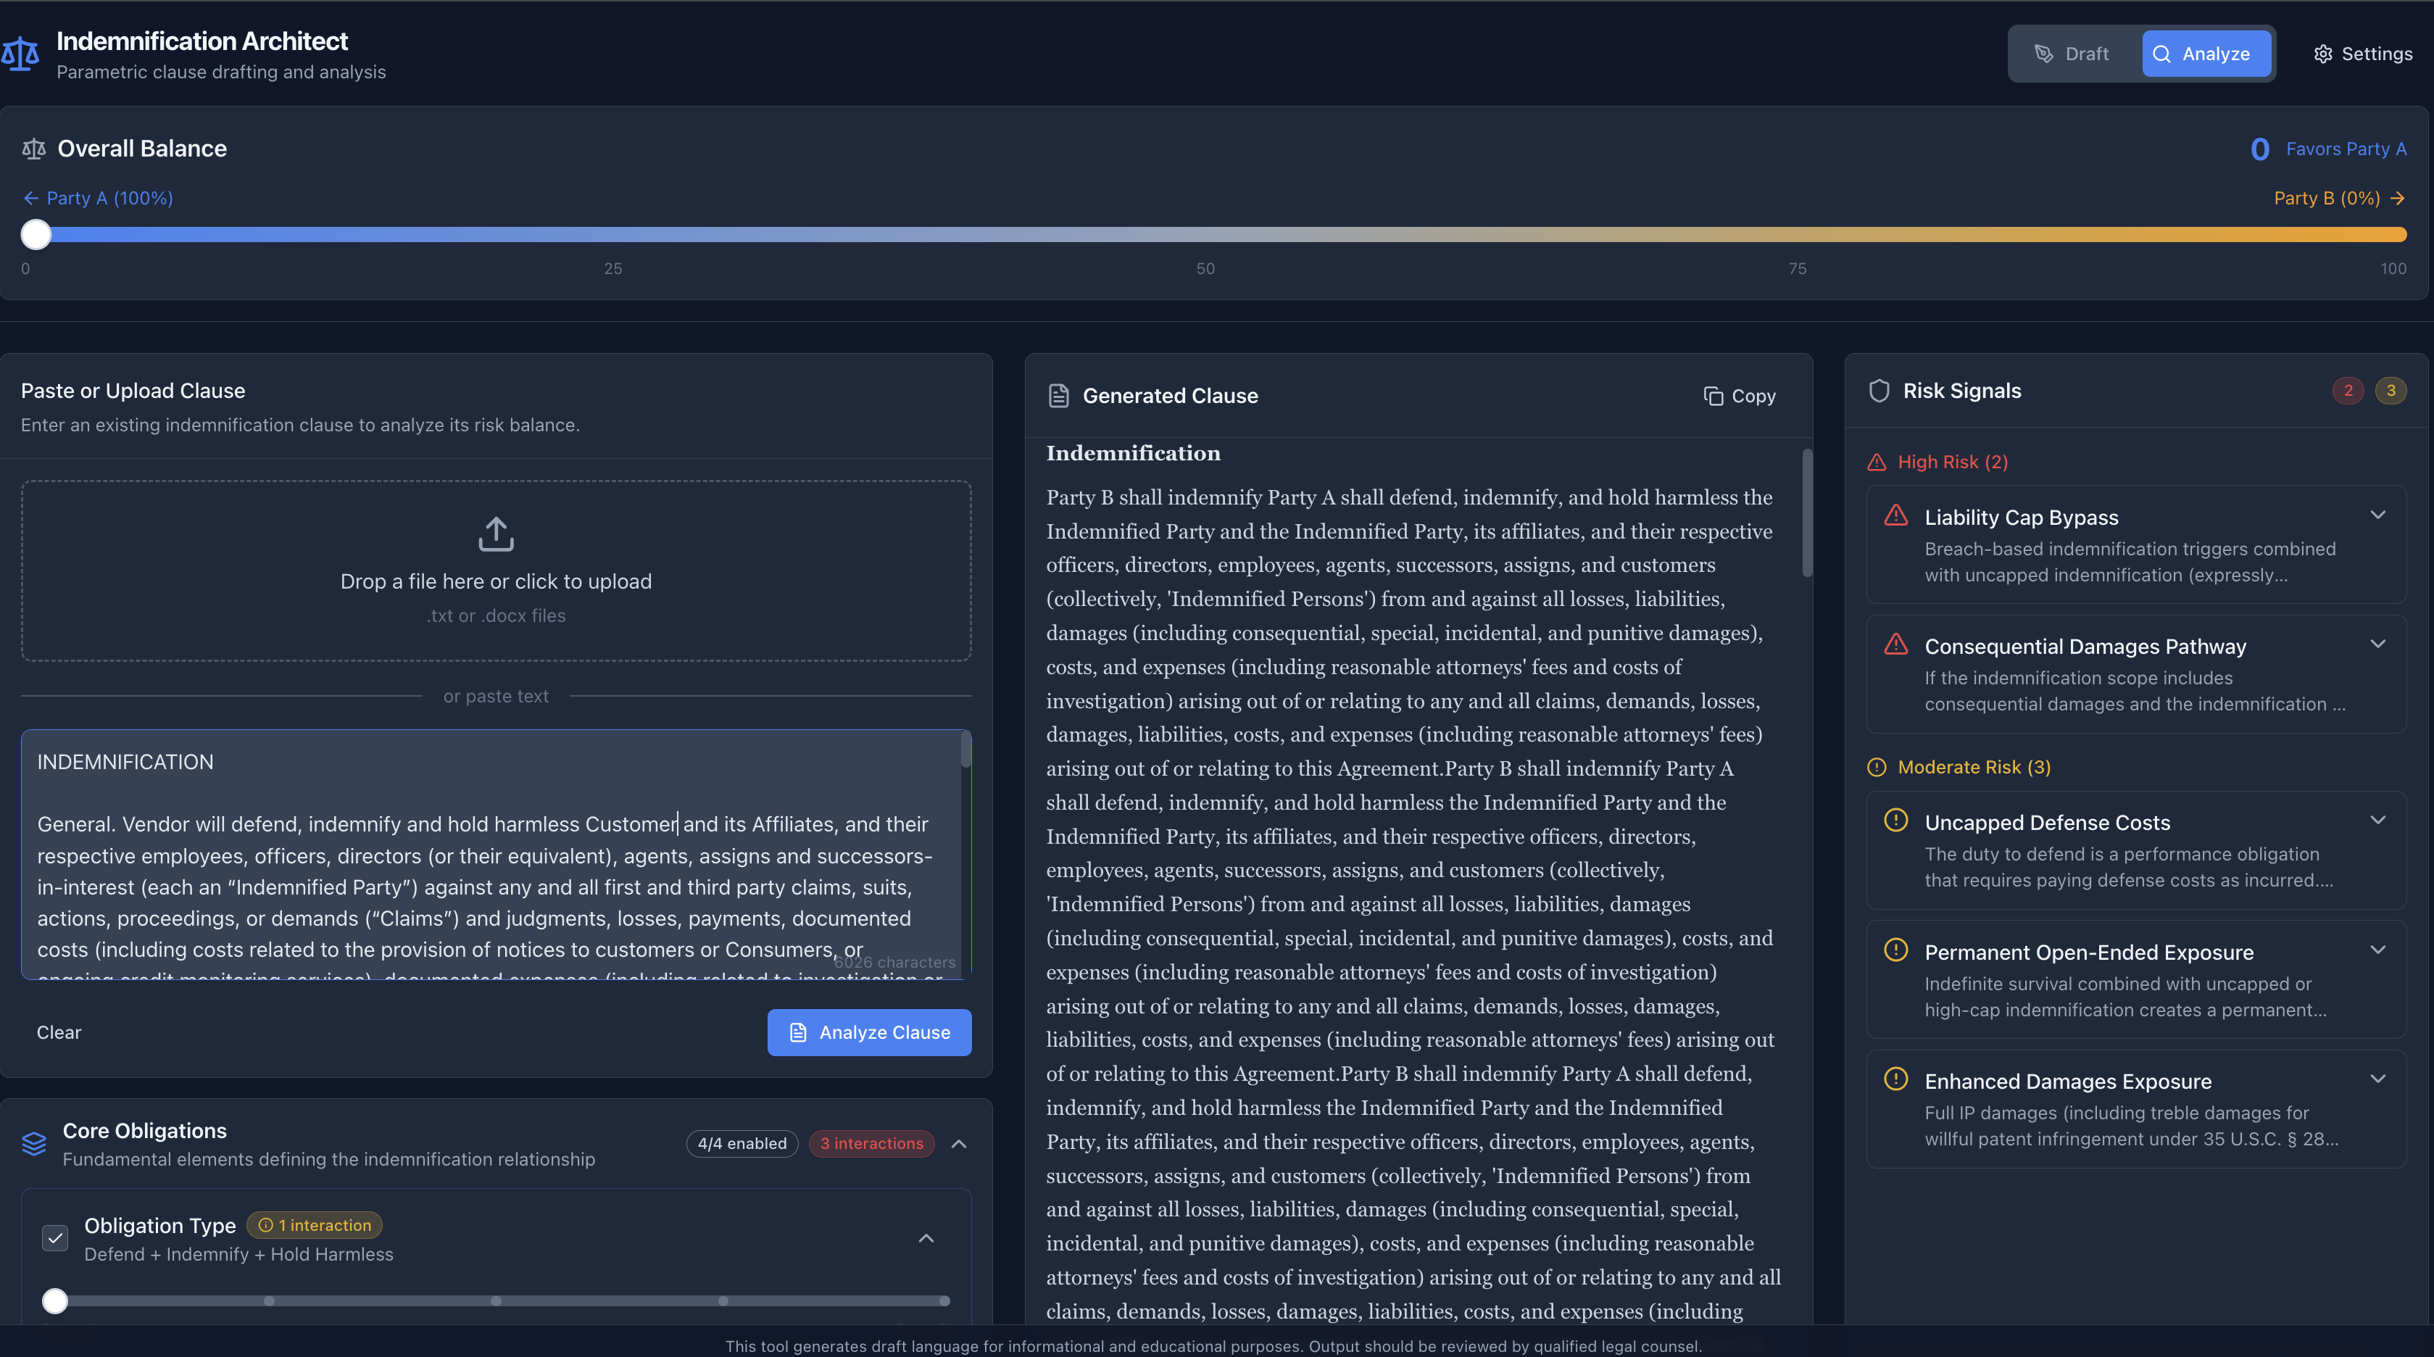Switch to the Analyze tab
2434x1357 pixels.
[x=2206, y=54]
